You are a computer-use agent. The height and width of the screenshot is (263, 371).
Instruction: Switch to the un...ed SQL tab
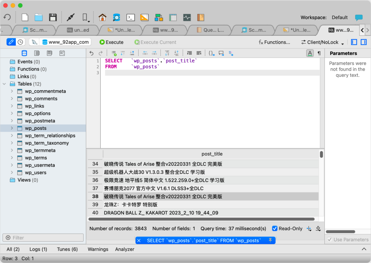pyautogui.click(x=78, y=30)
